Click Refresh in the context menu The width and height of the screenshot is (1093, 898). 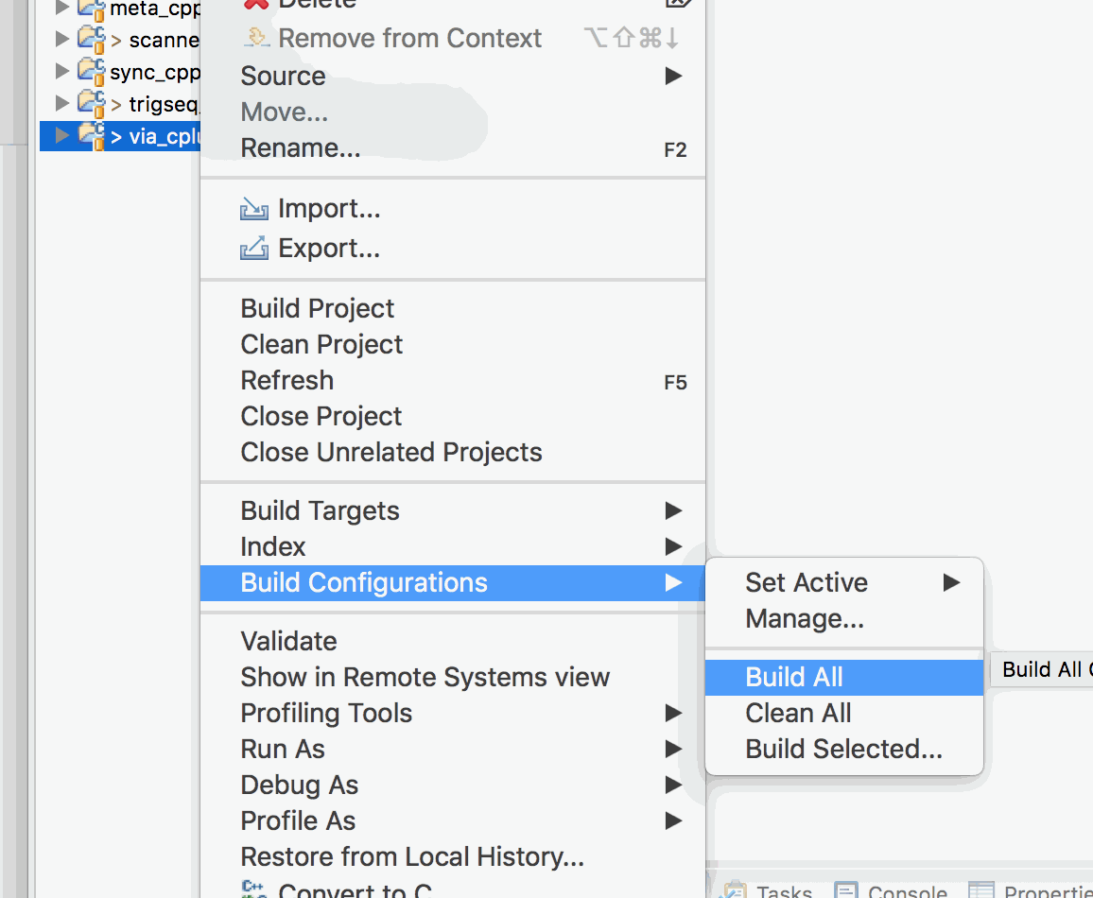pyautogui.click(x=286, y=380)
